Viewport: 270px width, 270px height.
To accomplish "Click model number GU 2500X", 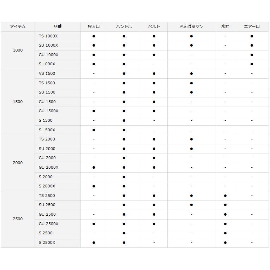I will pos(49,224).
